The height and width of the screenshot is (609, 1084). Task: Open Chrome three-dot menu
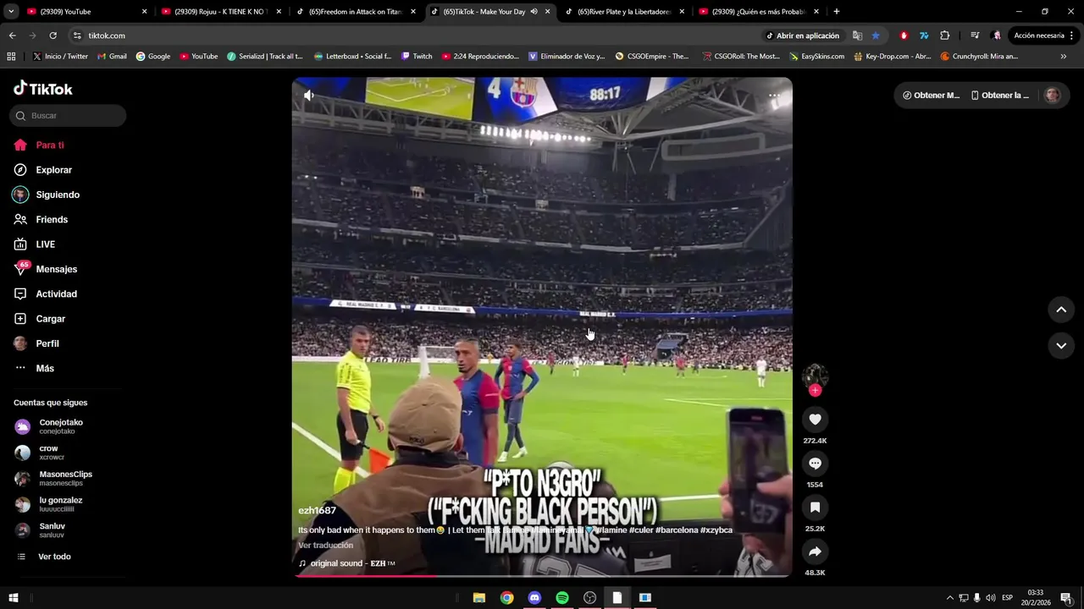coord(1073,36)
